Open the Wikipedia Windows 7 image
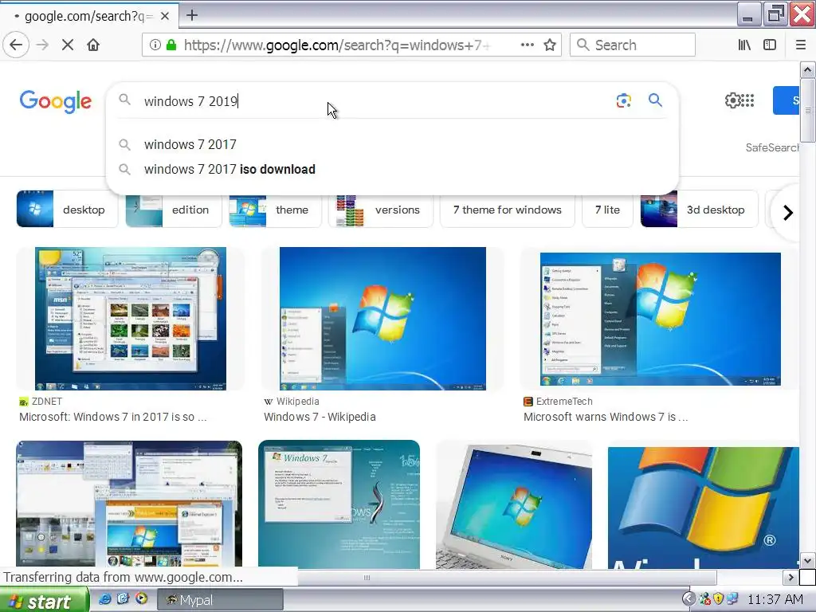 pyautogui.click(x=382, y=319)
